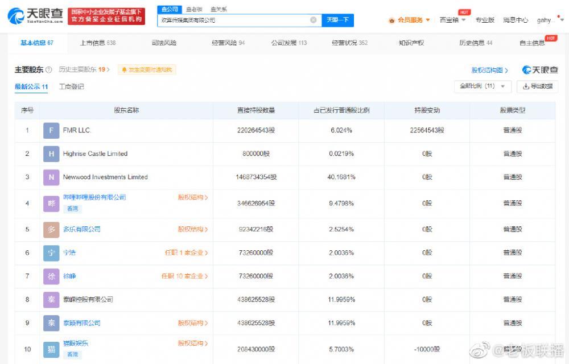Click the FMR LLC shareholder name
Screen dimensions: 569x364
[77, 130]
